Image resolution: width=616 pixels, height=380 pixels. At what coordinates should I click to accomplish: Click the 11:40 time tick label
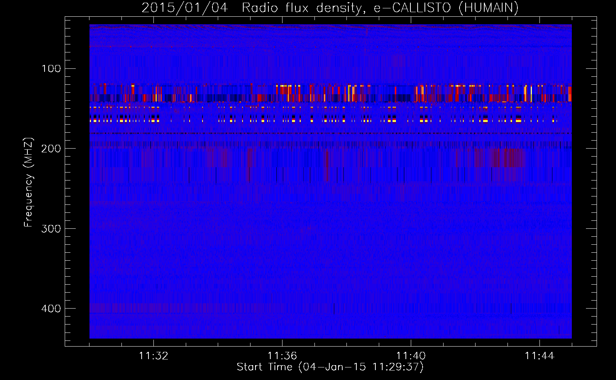click(411, 356)
